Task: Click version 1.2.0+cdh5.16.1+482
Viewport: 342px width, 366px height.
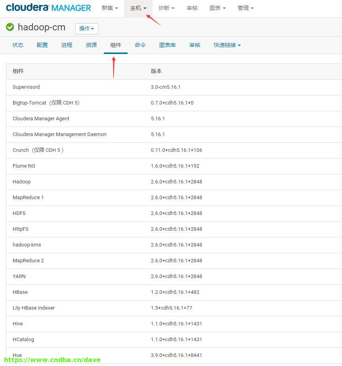Action: 175,292
